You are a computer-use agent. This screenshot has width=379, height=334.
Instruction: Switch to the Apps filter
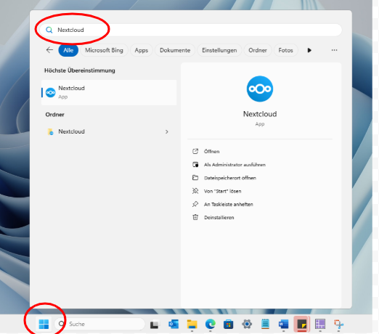pyautogui.click(x=142, y=50)
